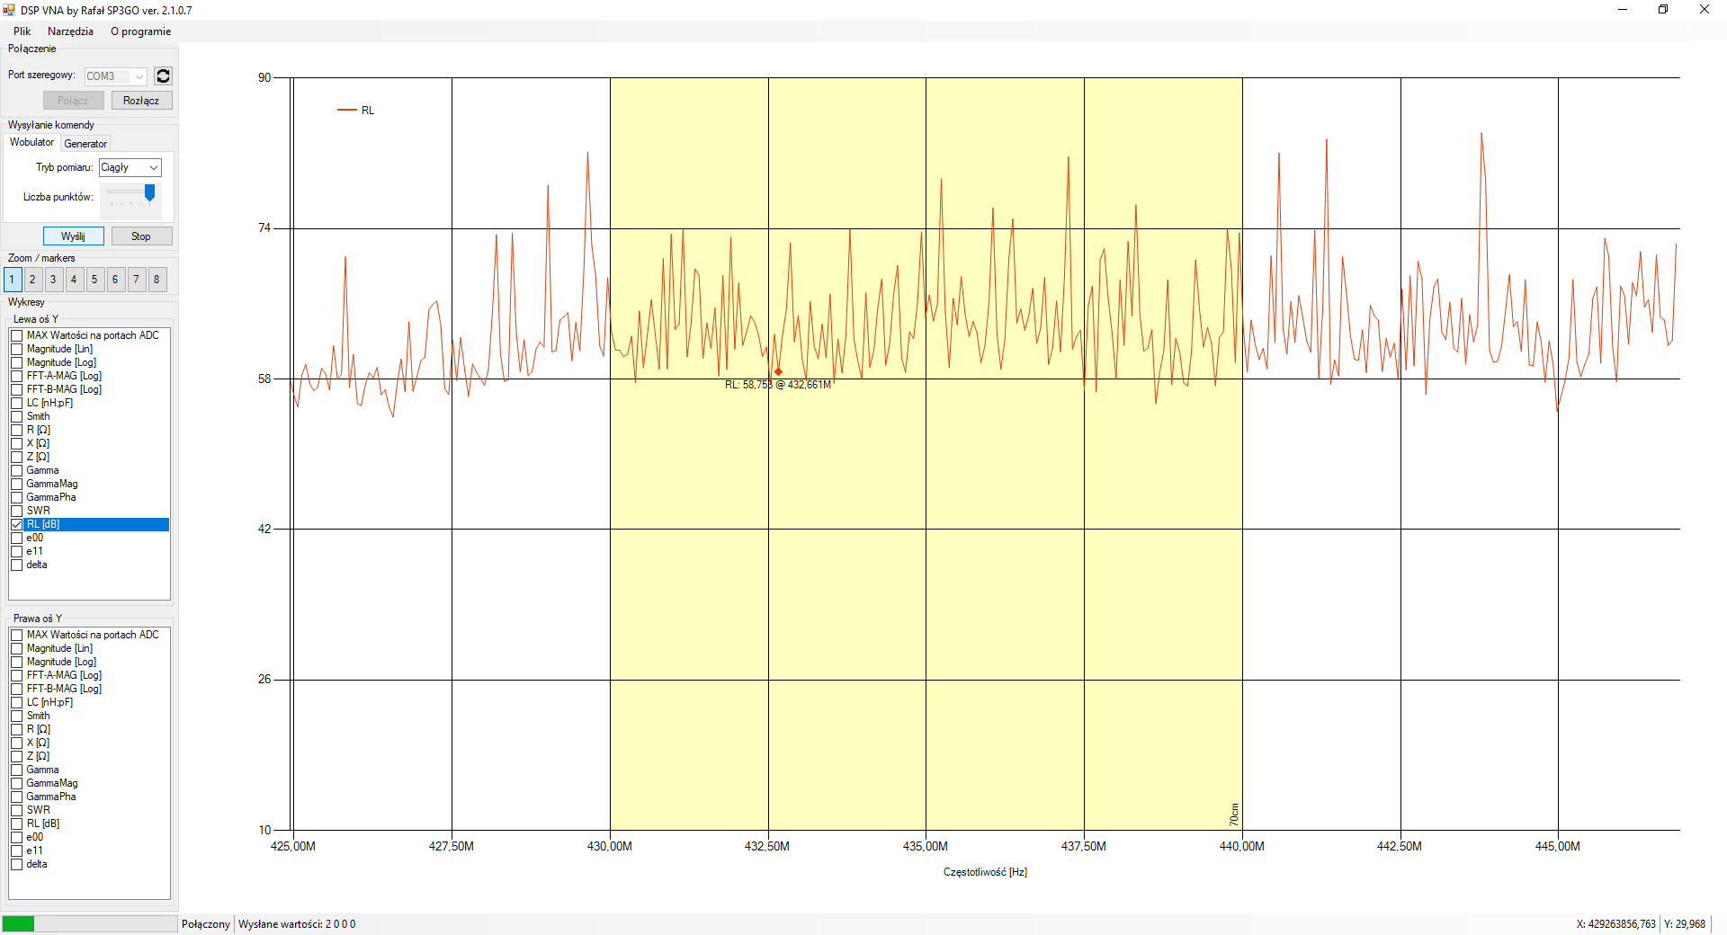Open the Plik menu
This screenshot has width=1727, height=935.
(22, 31)
